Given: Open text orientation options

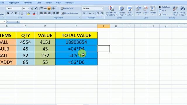Looking at the screenshot, I should pyautogui.click(x=54, y=8).
